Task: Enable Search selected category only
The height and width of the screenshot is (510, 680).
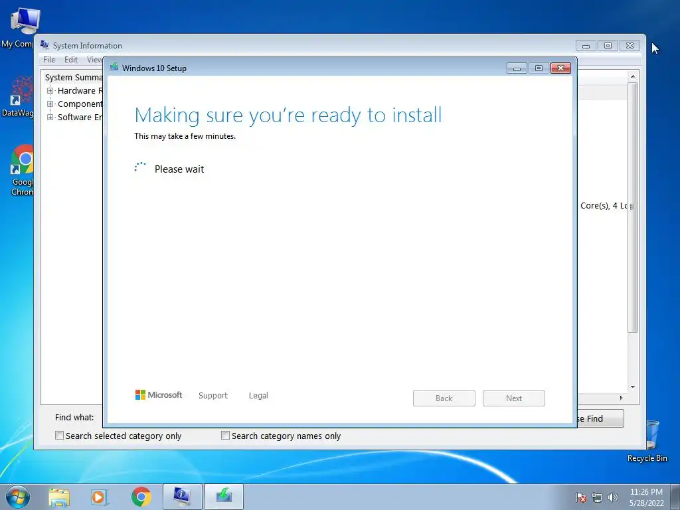Action: click(59, 436)
